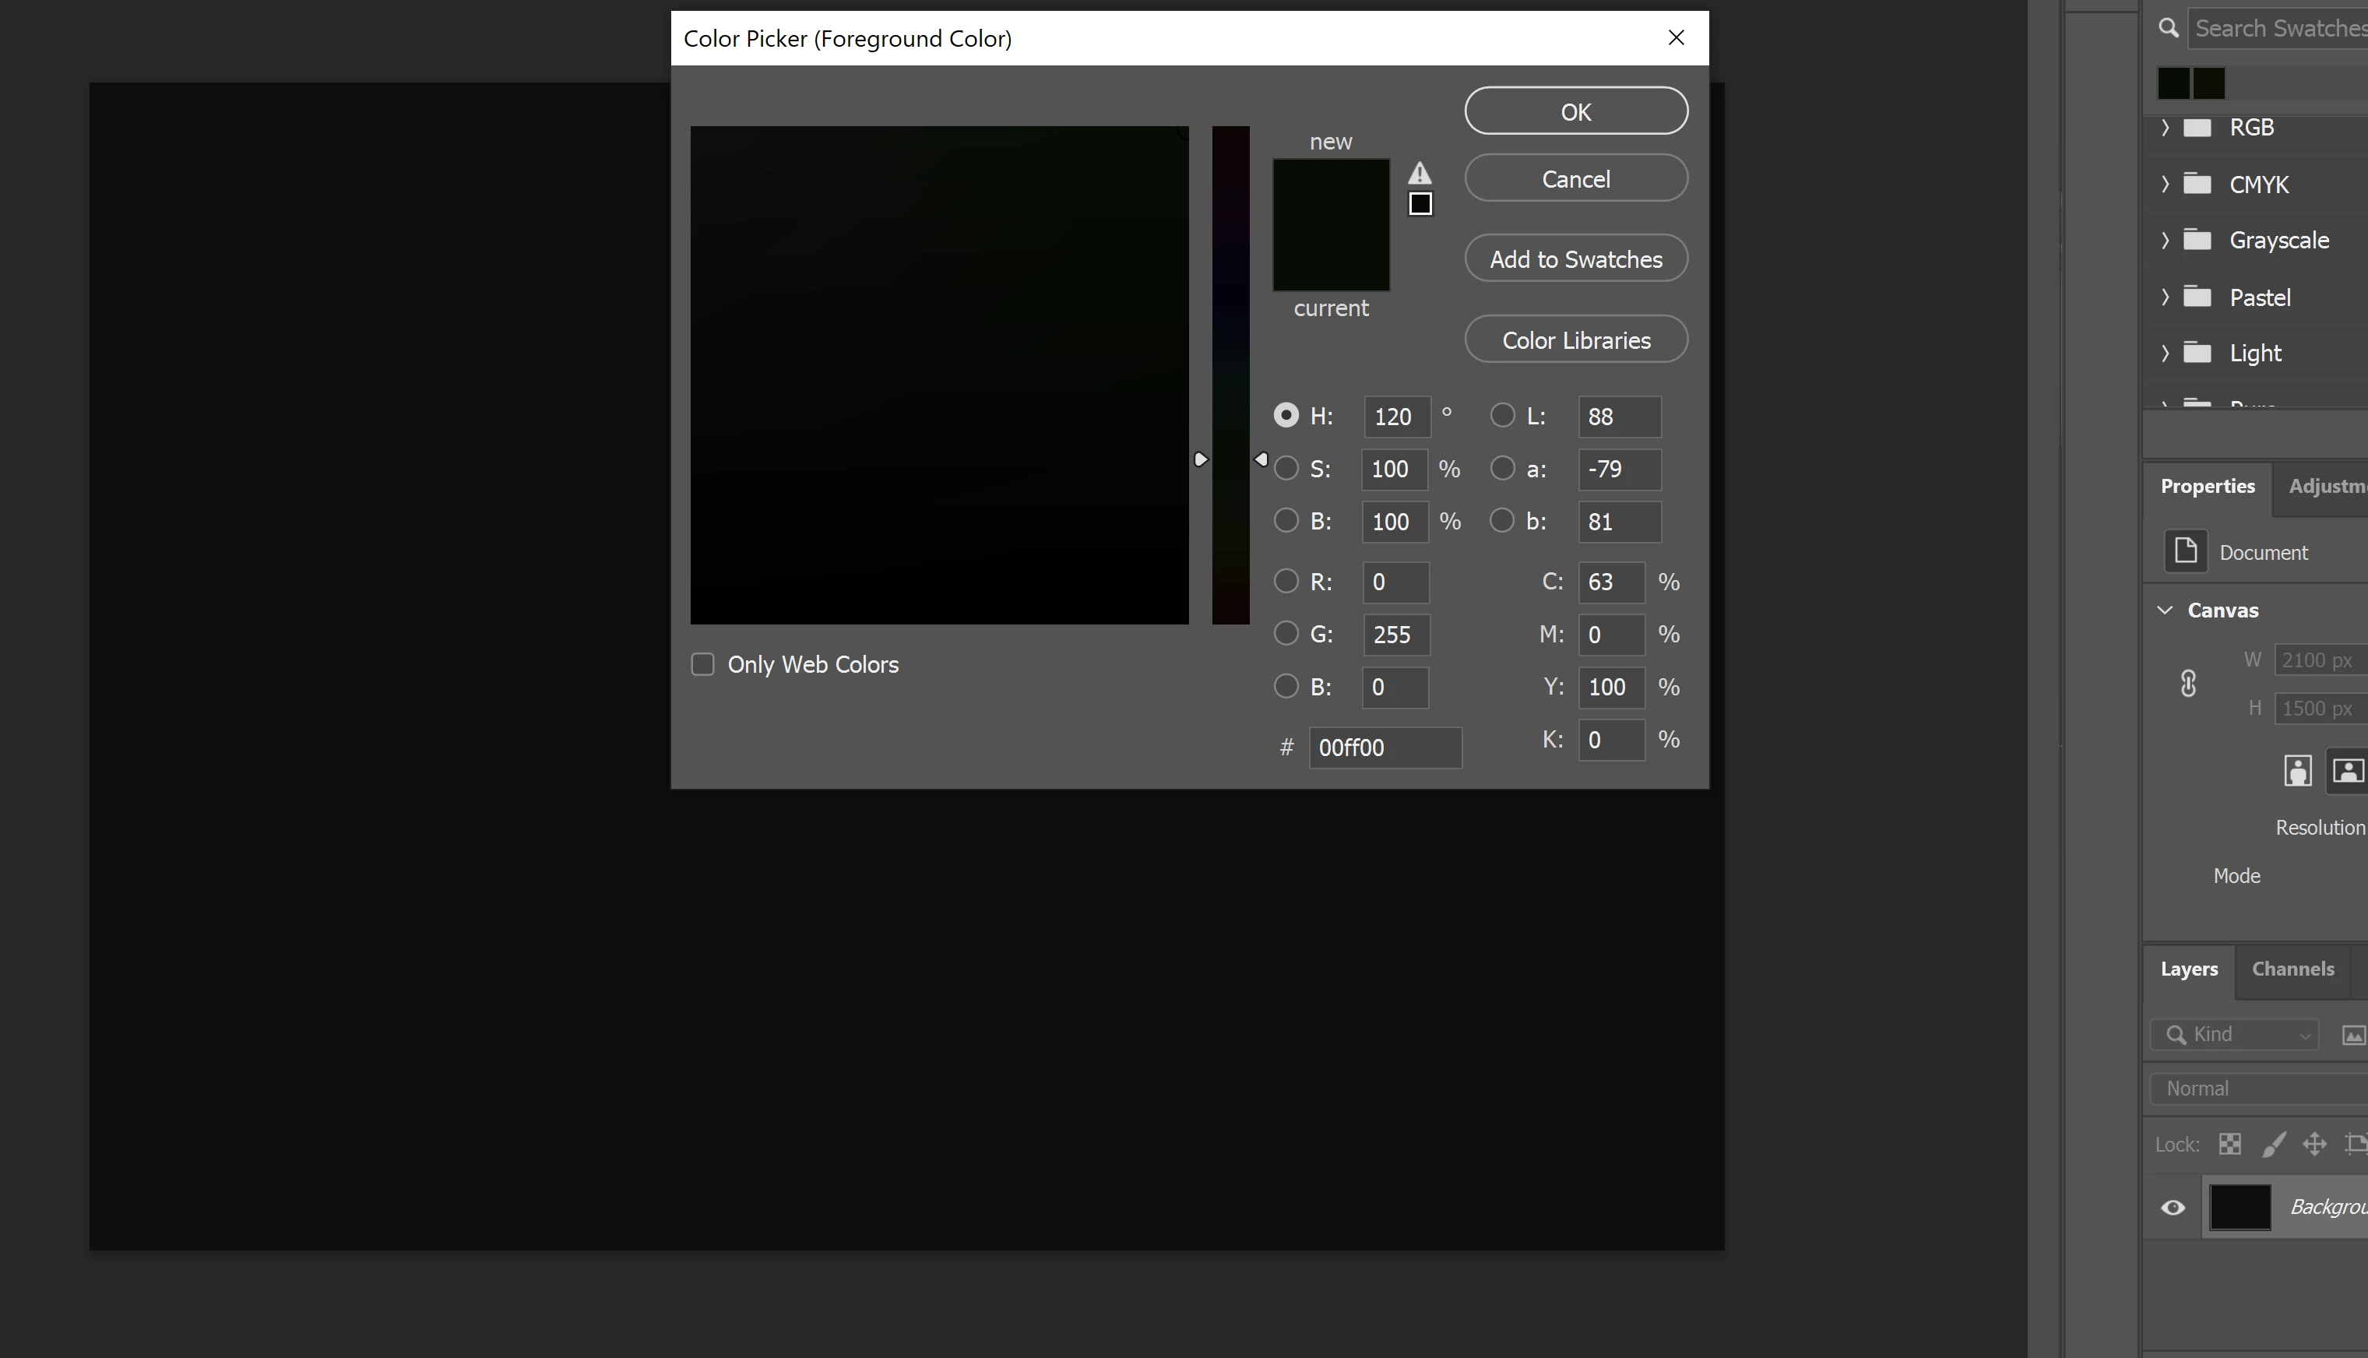This screenshot has width=2368, height=1358.
Task: Enable the Only Web Colors checkbox
Action: [702, 664]
